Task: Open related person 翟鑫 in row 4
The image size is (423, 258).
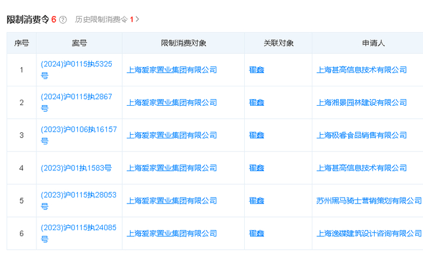Action: (x=257, y=168)
